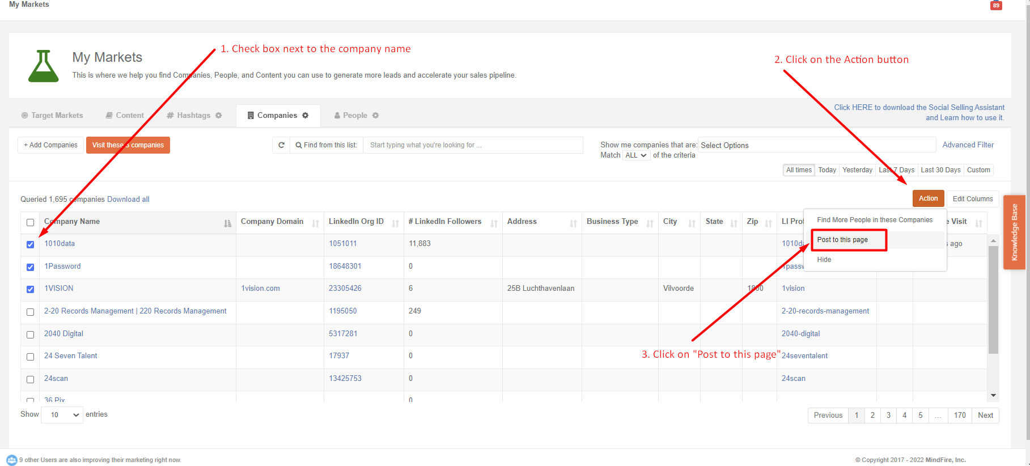This screenshot has width=1030, height=466.
Task: Click the green flask My Markets logo
Action: (x=43, y=66)
